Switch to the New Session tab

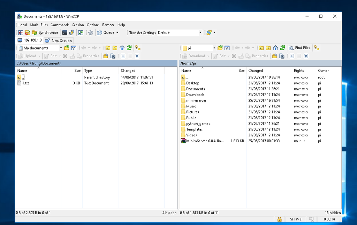59,41
